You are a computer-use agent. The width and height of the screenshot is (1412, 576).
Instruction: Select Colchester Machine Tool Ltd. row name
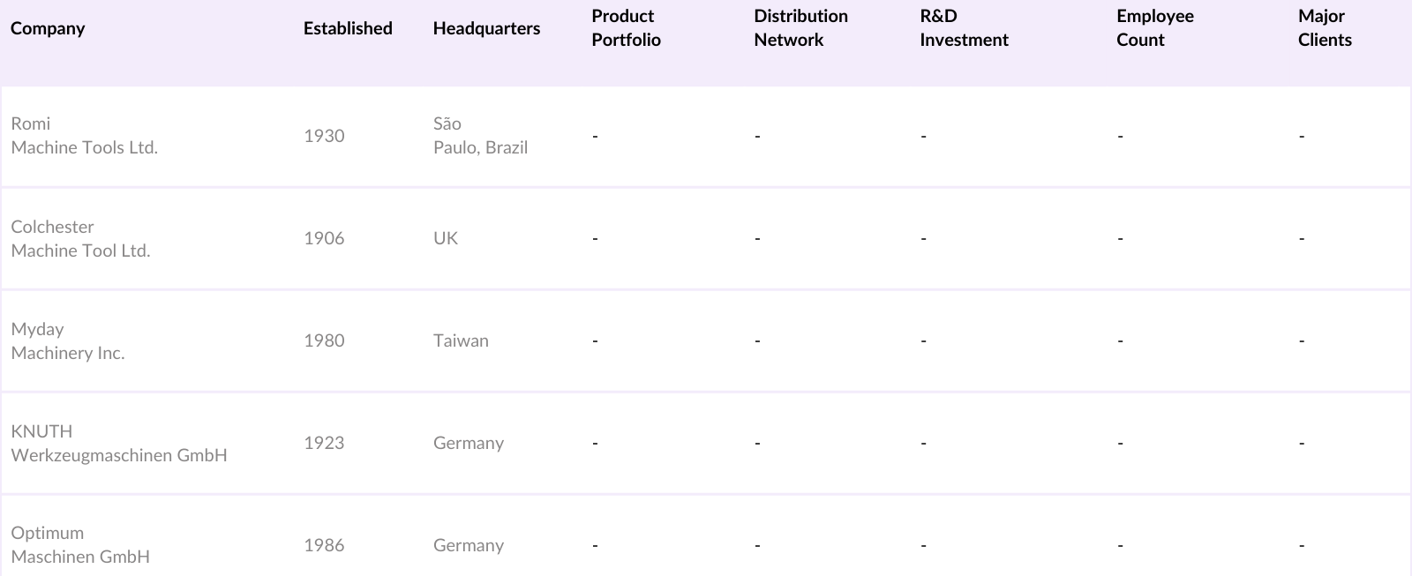[80, 238]
